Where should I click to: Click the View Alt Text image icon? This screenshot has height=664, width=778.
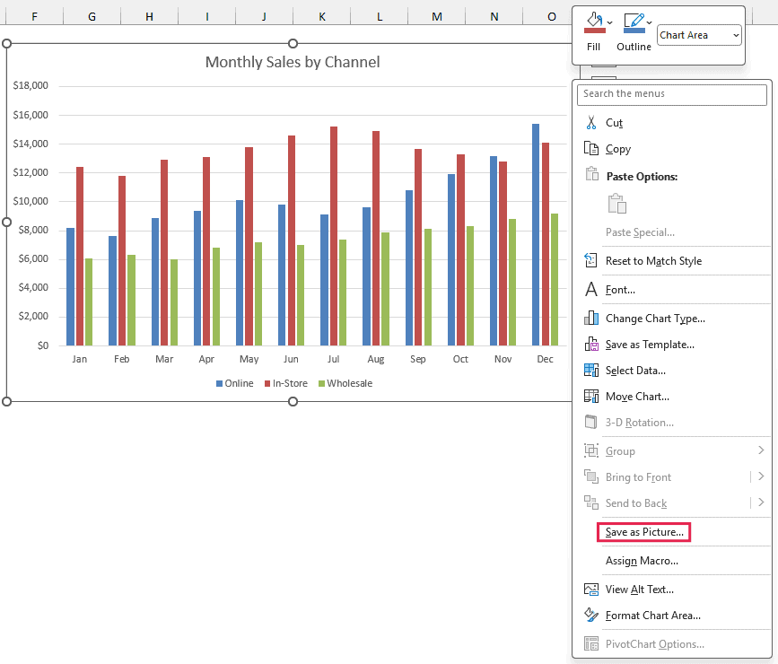point(591,589)
